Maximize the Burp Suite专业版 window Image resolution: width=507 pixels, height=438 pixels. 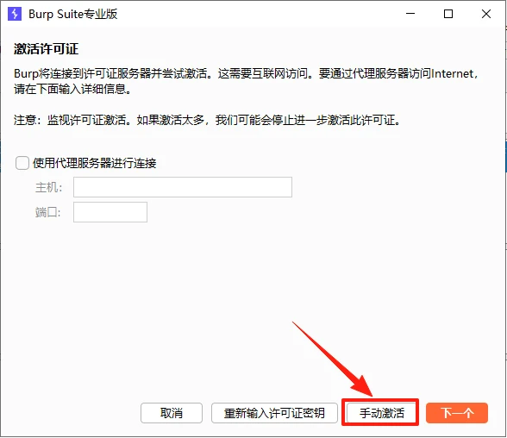[448, 14]
